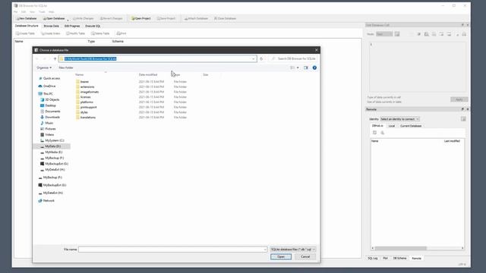Expand the address bar history dropdown
The width and height of the screenshot is (486, 273).
253,59
